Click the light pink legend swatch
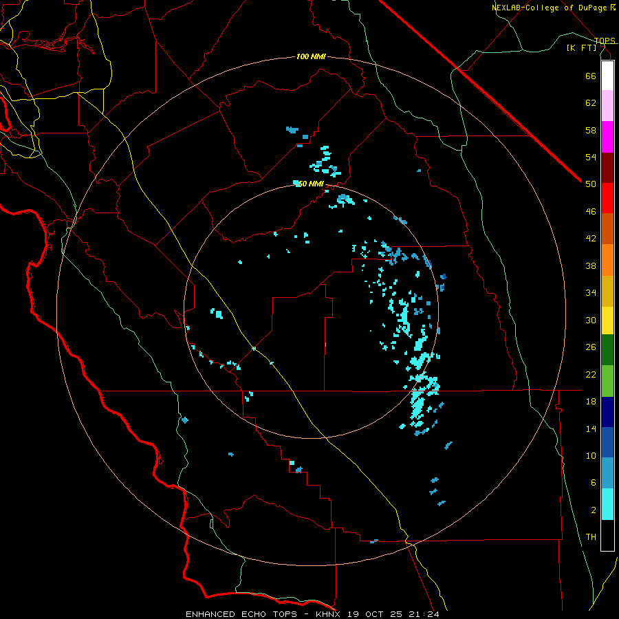The height and width of the screenshot is (619, 619). (607, 105)
